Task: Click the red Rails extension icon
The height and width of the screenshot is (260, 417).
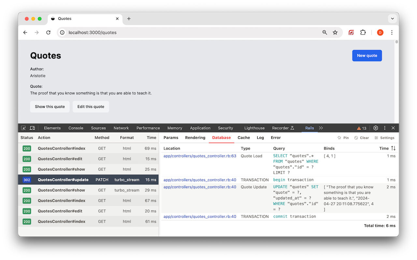Action: (351, 32)
